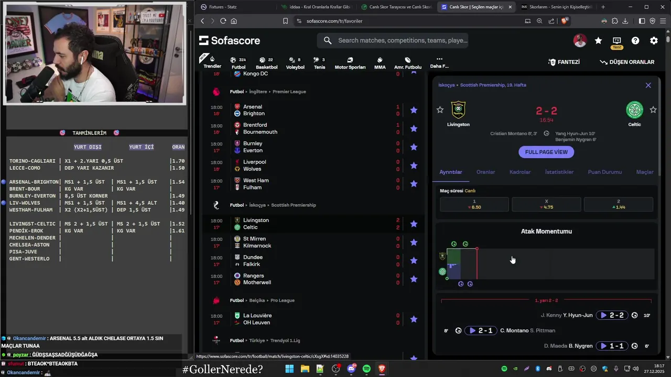This screenshot has width=671, height=377.
Task: Select away win odds 1.44
Action: 619,204
